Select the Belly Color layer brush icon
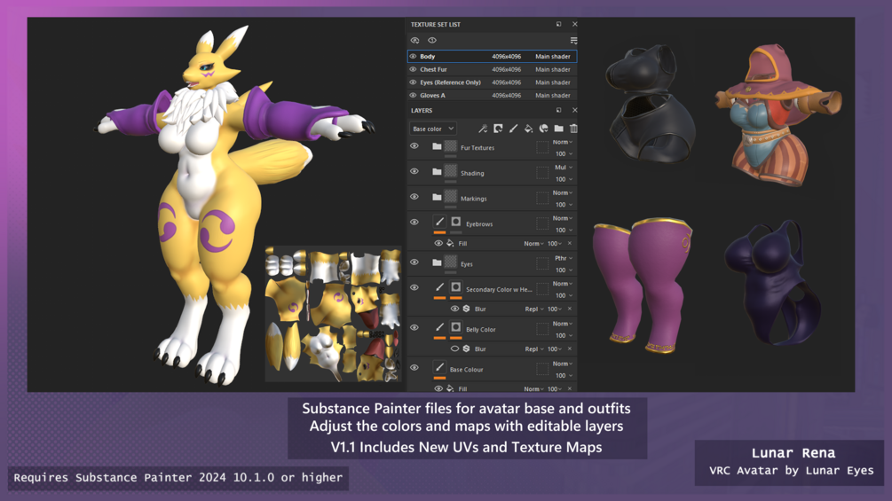The height and width of the screenshot is (501, 892). (x=439, y=327)
